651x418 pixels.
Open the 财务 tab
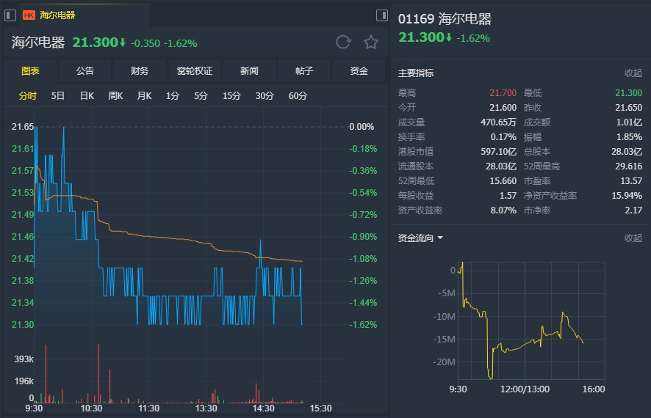click(x=140, y=71)
